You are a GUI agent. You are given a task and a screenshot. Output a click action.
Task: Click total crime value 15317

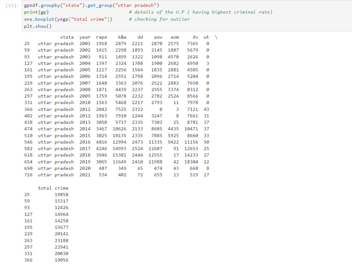61,201
